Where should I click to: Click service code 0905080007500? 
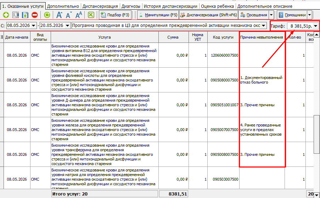tap(224, 80)
